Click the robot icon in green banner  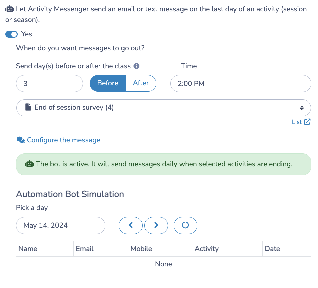(x=30, y=164)
